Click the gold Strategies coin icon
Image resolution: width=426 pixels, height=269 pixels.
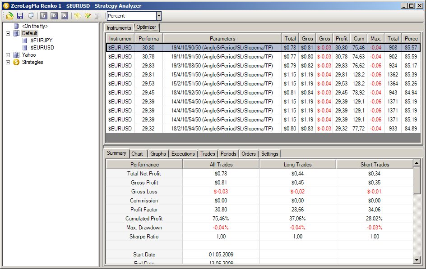coord(16,62)
